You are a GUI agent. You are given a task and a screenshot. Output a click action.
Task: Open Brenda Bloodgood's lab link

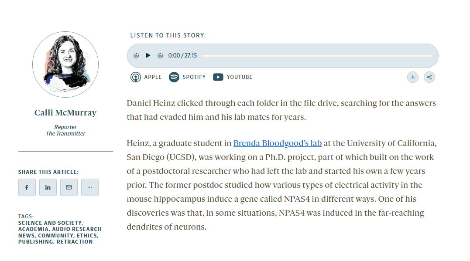click(x=278, y=143)
